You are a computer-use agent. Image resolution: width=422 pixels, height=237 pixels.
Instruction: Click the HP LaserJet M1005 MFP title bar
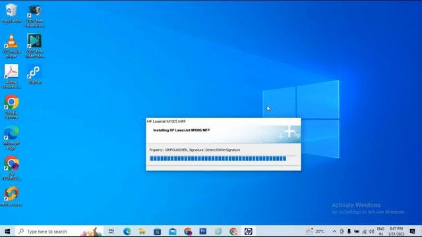(x=224, y=121)
